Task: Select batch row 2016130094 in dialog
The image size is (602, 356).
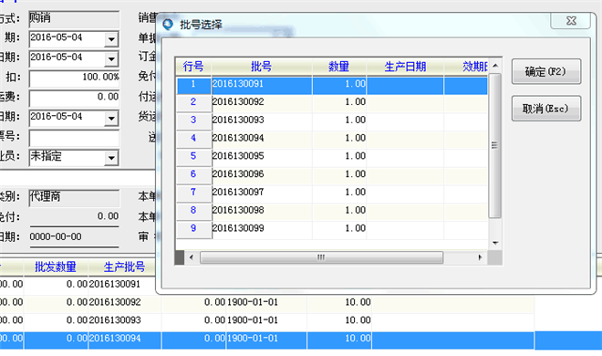Action: click(x=332, y=139)
